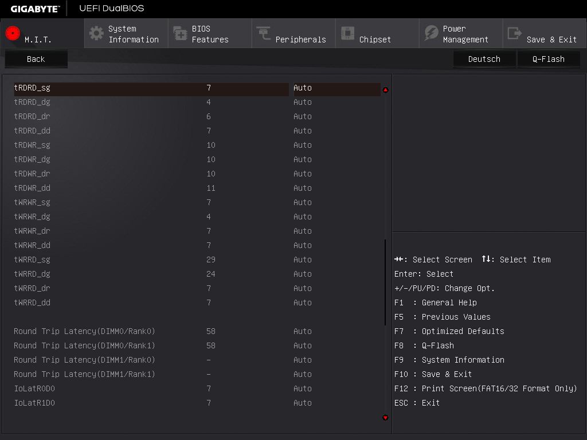Viewport: 587px width, 440px height.
Task: Open the M.I.T. tab
Action: pos(42,33)
